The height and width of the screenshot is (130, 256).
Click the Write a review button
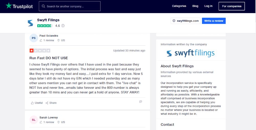(x=214, y=21)
